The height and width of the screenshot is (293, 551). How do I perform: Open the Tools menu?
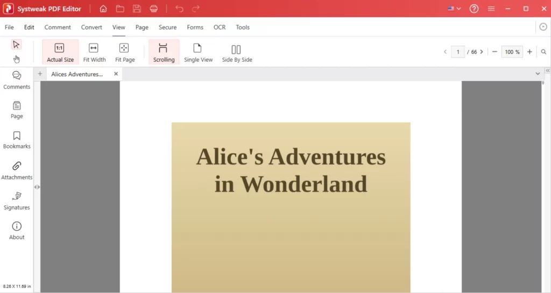(x=243, y=27)
